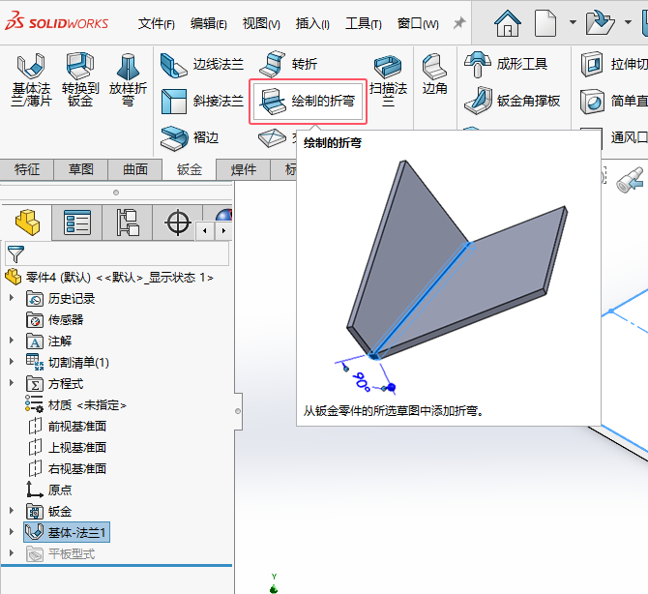Click the filter funnel icon
648x594 pixels.
(15, 253)
